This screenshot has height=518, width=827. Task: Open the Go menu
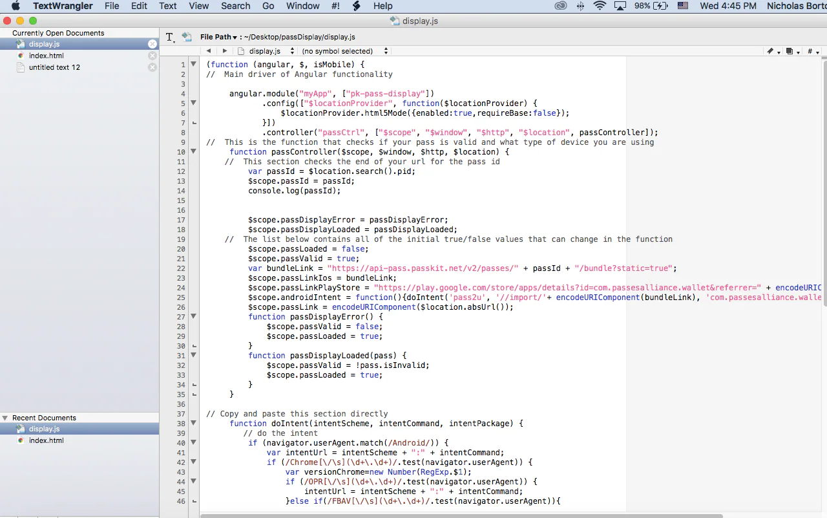268,6
